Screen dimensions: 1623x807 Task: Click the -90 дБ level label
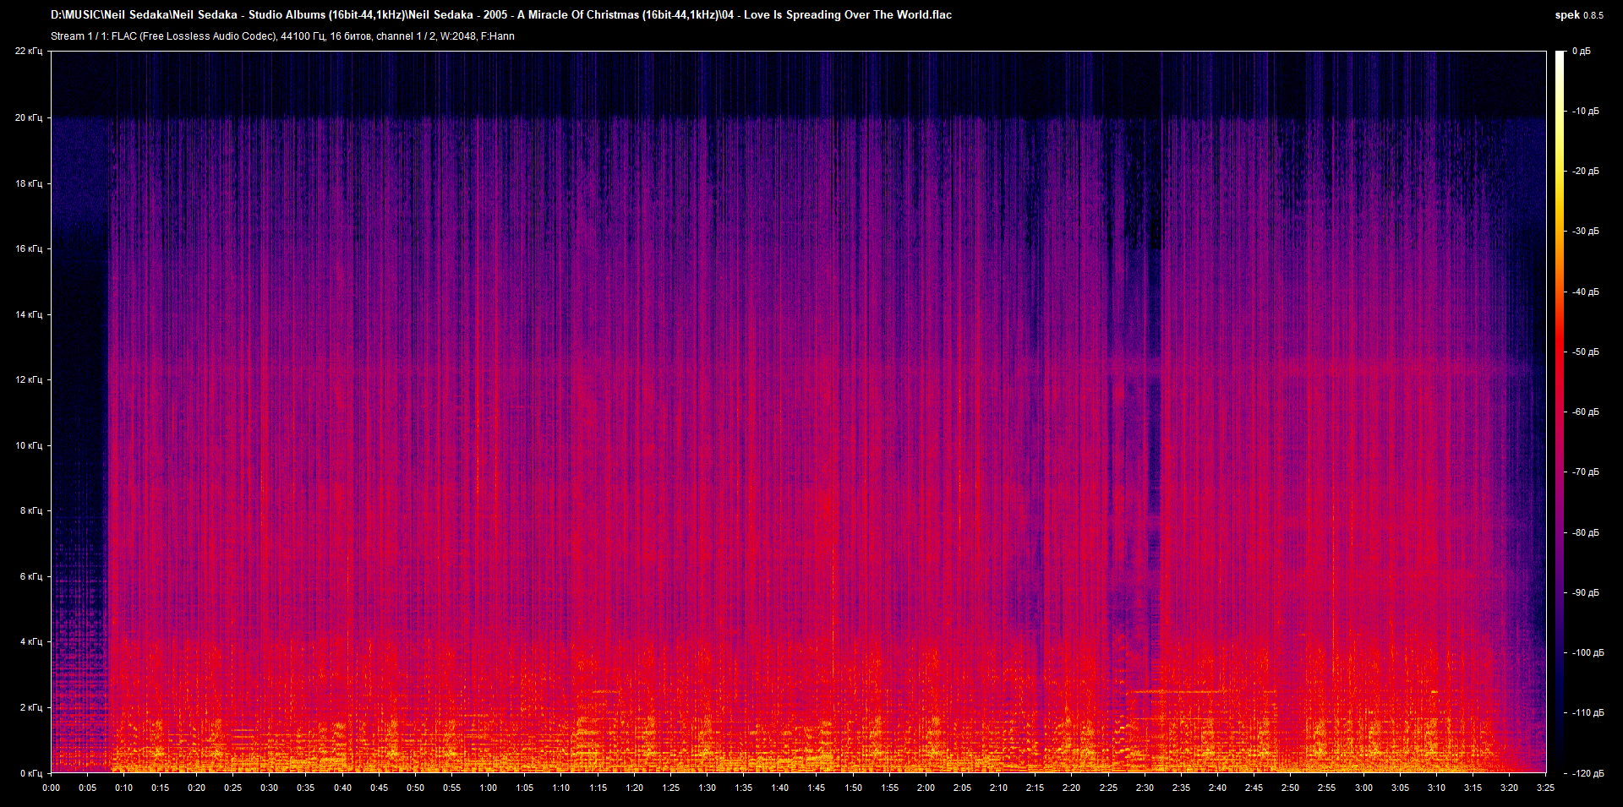1586,592
